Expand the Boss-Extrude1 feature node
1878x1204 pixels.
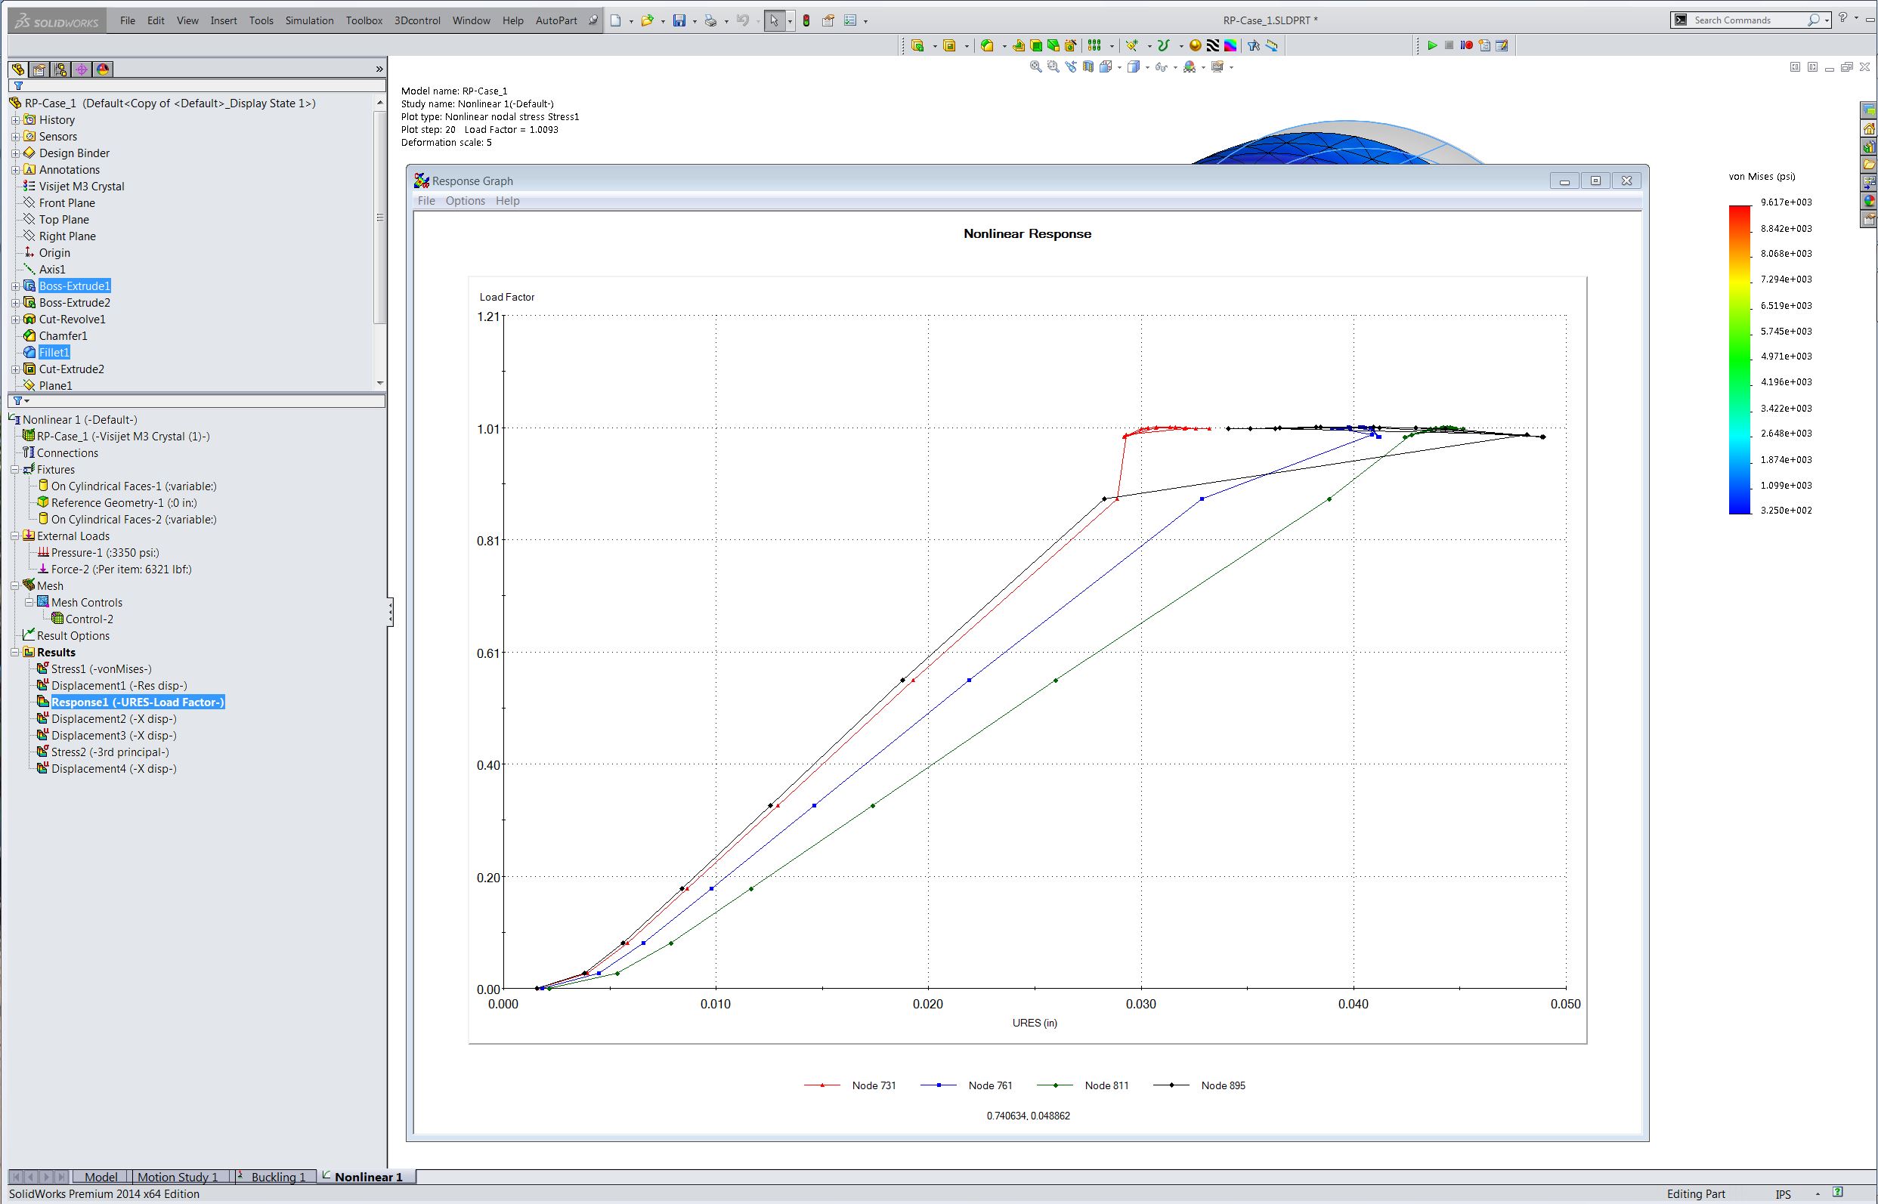pos(15,286)
